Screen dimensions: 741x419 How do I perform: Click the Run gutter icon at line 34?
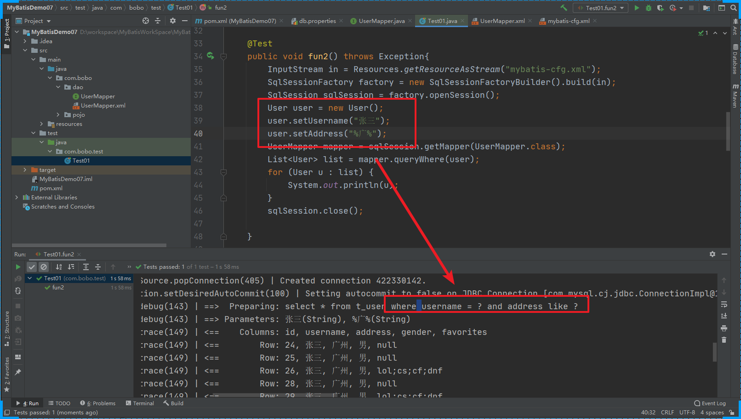[211, 56]
